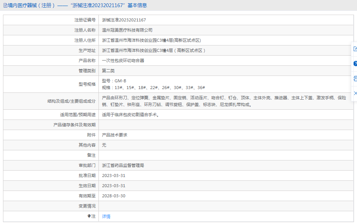Click the document icon beside the page title
Viewport: 357px width, 224px height.
(5, 6)
